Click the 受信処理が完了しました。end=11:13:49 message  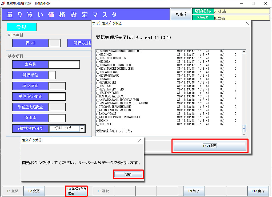pyautogui.click(x=133, y=38)
